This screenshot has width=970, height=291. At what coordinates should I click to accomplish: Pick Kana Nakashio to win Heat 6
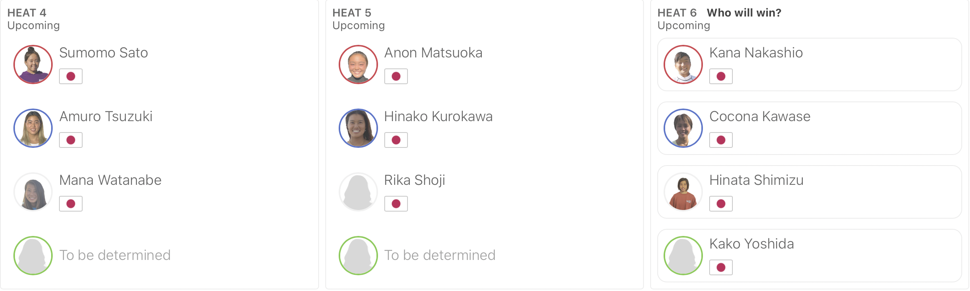coord(810,64)
